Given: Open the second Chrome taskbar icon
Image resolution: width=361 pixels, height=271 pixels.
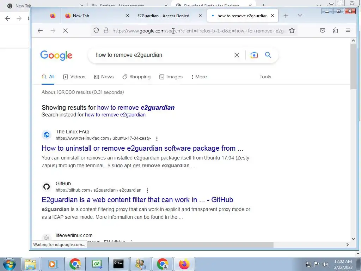Looking at the screenshot, I should 163,264.
